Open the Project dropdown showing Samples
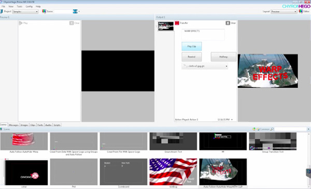The width and height of the screenshot is (311, 189). tap(25, 12)
